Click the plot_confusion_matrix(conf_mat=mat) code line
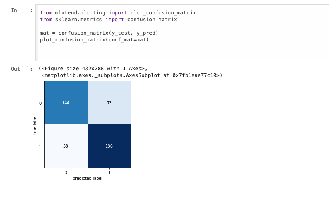 (94, 40)
